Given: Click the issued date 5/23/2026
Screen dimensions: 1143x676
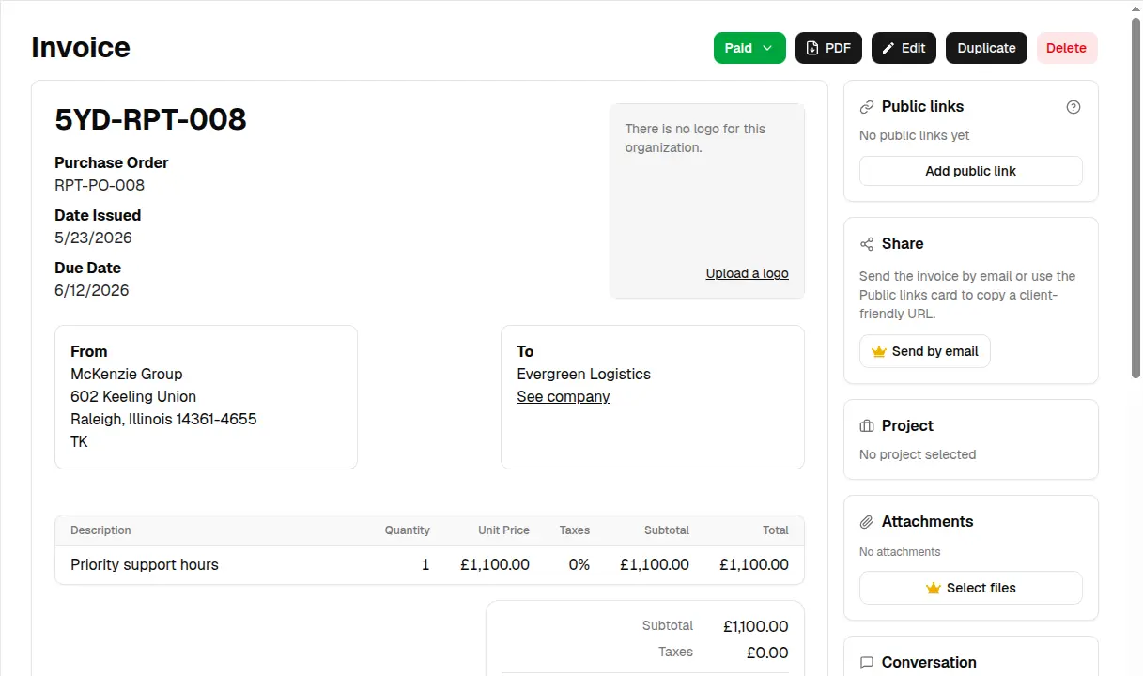Looking at the screenshot, I should (x=93, y=238).
